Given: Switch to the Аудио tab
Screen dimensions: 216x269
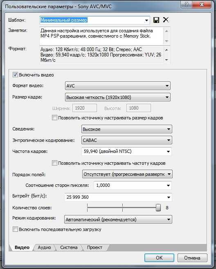Looking at the screenshot, I should [x=44, y=247].
